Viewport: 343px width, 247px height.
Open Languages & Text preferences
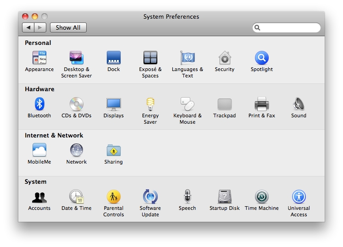point(188,58)
